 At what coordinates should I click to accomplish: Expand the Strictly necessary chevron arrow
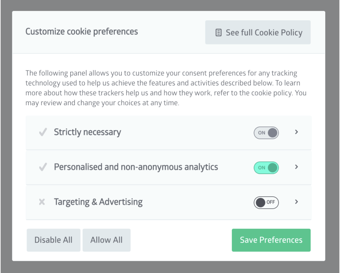pyautogui.click(x=296, y=132)
